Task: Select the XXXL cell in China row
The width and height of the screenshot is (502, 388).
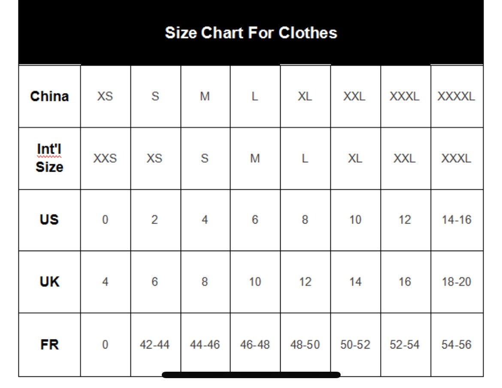Action: pos(405,96)
